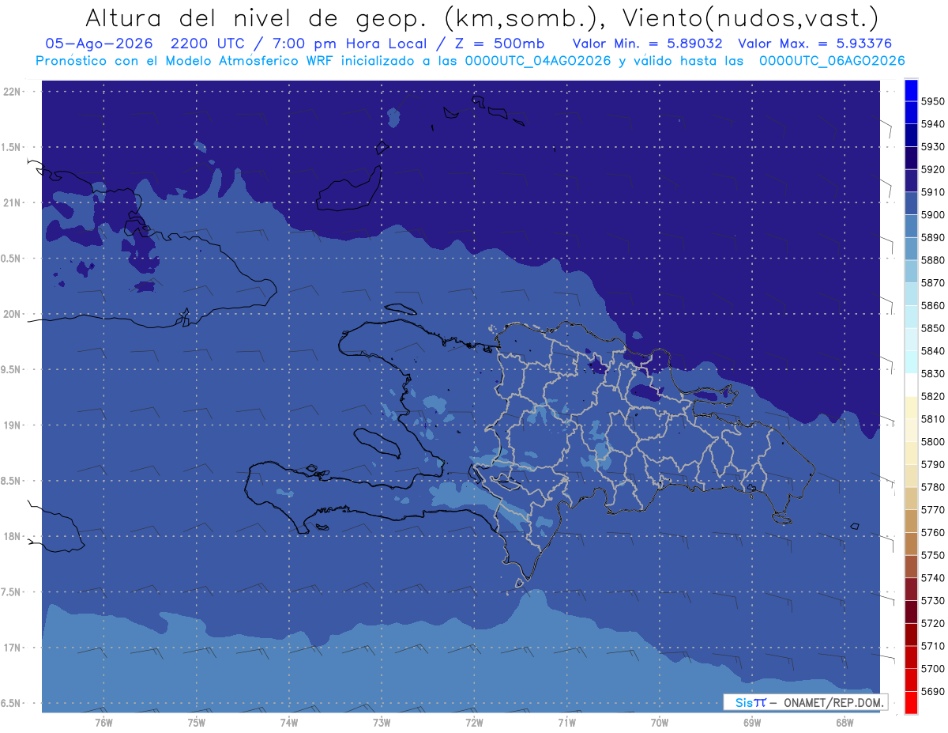Image resolution: width=948 pixels, height=733 pixels.
Task: Click the valid-until time '0000UTC_06AGO2026'
Action: tap(833, 61)
